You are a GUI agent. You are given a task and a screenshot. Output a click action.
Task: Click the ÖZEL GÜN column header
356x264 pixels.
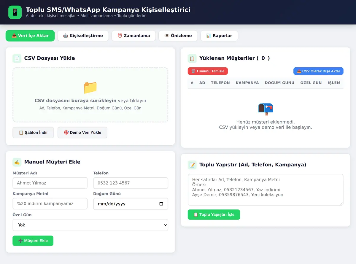311,83
